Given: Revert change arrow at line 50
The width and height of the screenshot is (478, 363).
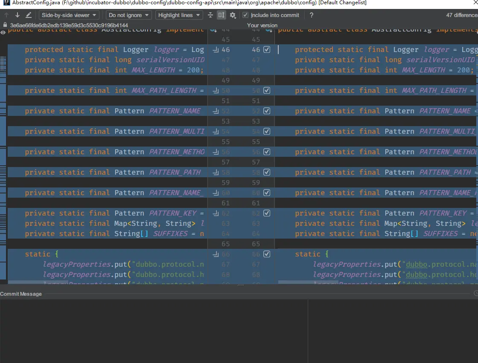Looking at the screenshot, I should tap(216, 90).
